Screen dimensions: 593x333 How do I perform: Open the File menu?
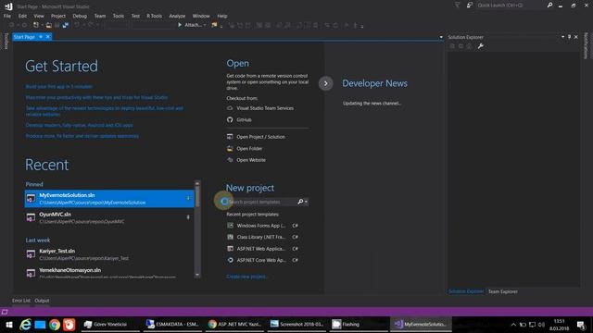[7, 16]
